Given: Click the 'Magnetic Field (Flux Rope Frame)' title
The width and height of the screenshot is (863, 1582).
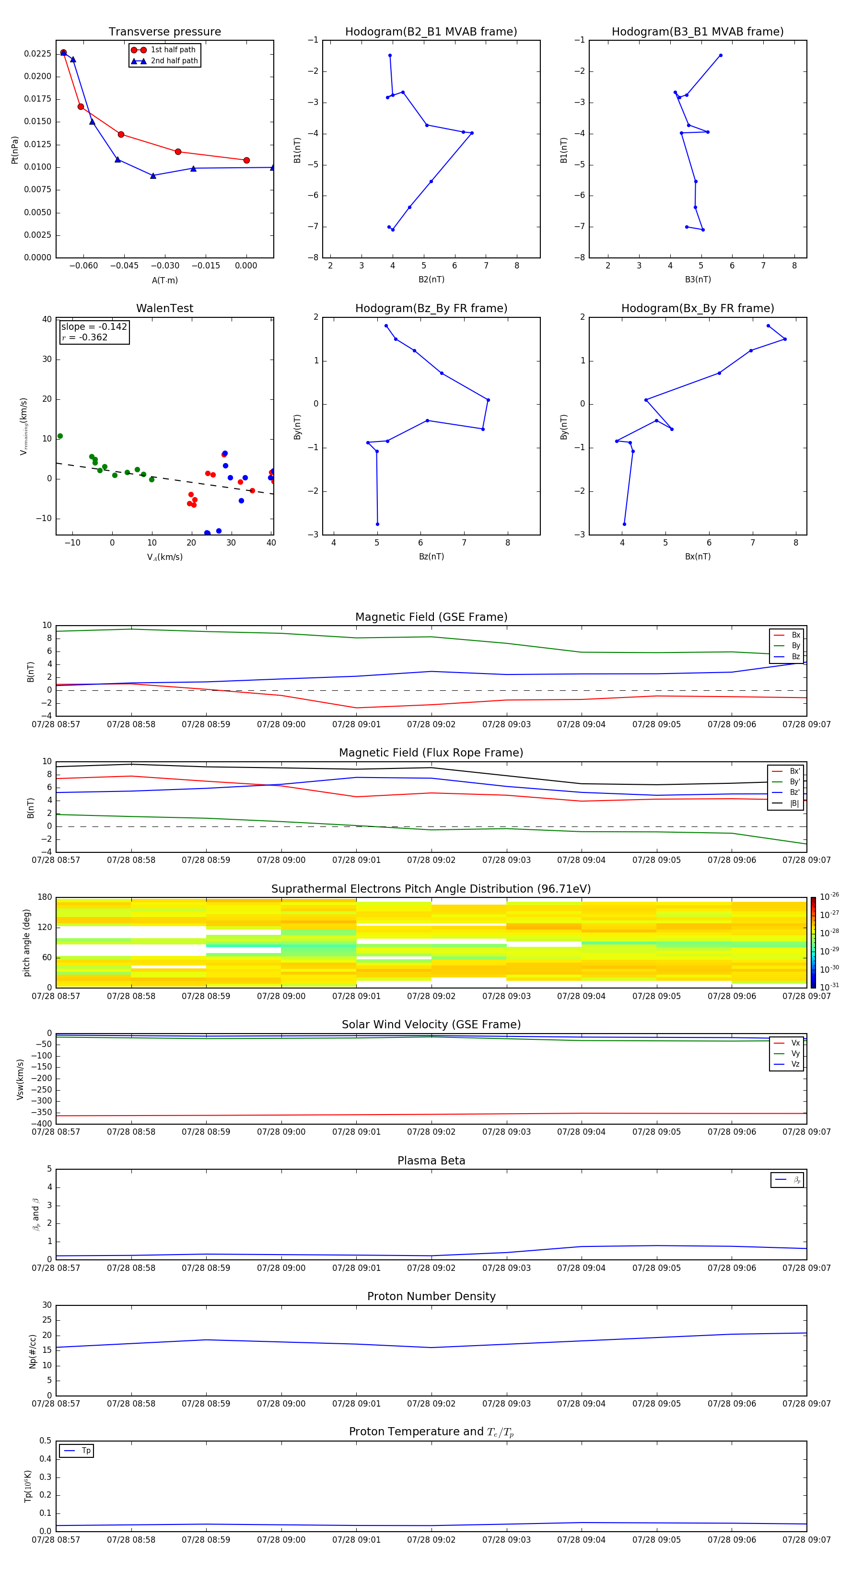Looking at the screenshot, I should (431, 753).
